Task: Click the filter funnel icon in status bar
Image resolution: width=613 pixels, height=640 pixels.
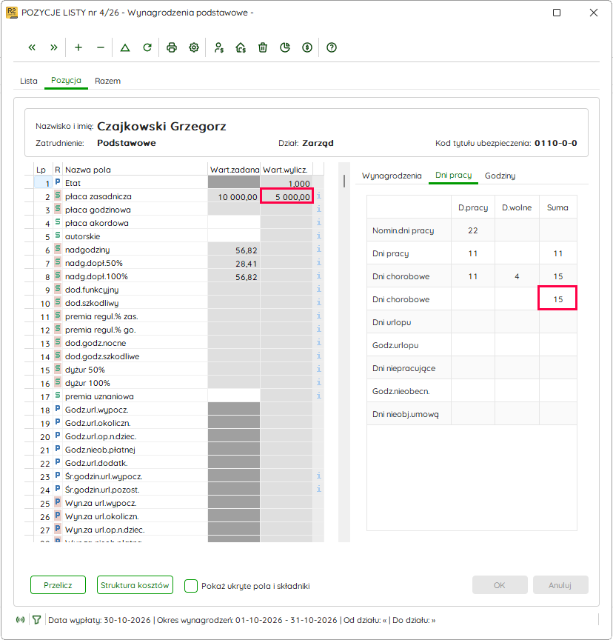Action: coord(37,620)
